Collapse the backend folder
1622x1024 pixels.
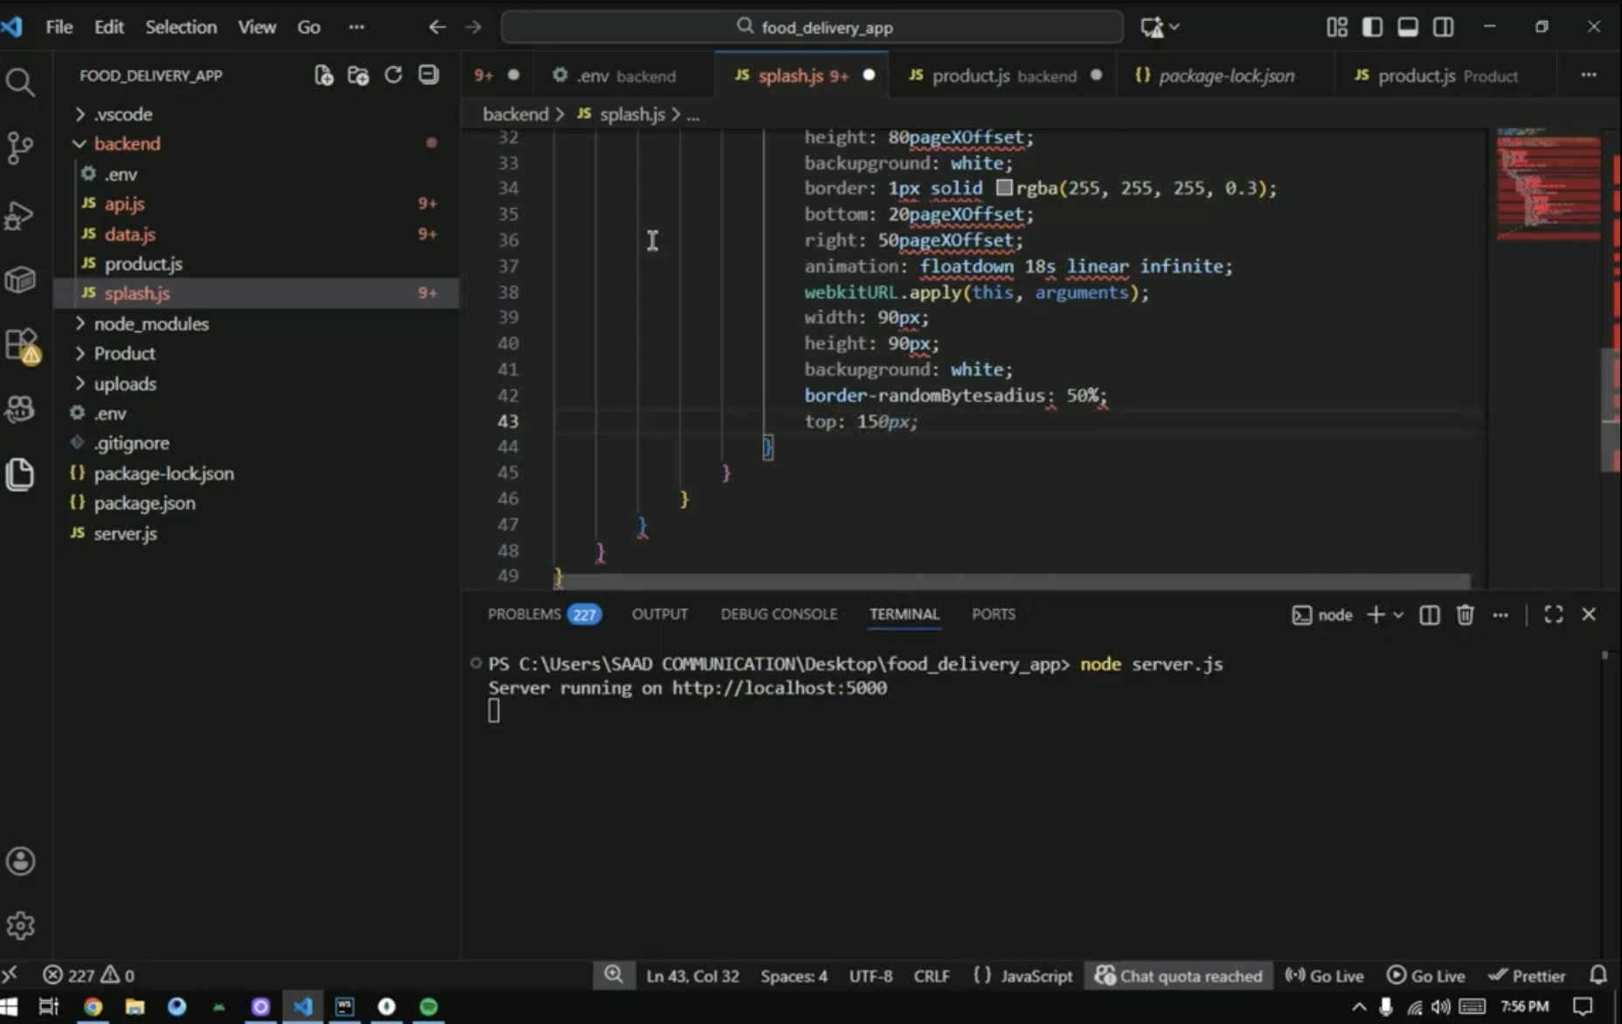point(127,143)
